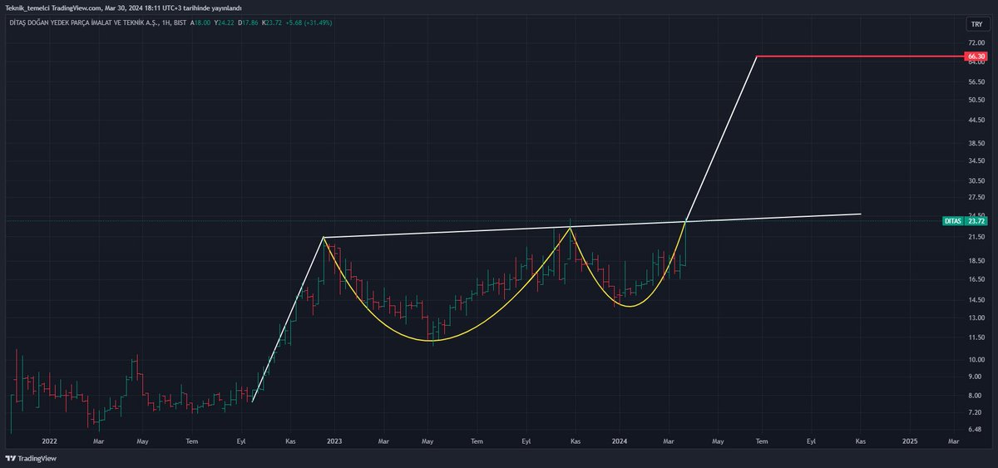Select the red 66.30 price label

(976, 57)
